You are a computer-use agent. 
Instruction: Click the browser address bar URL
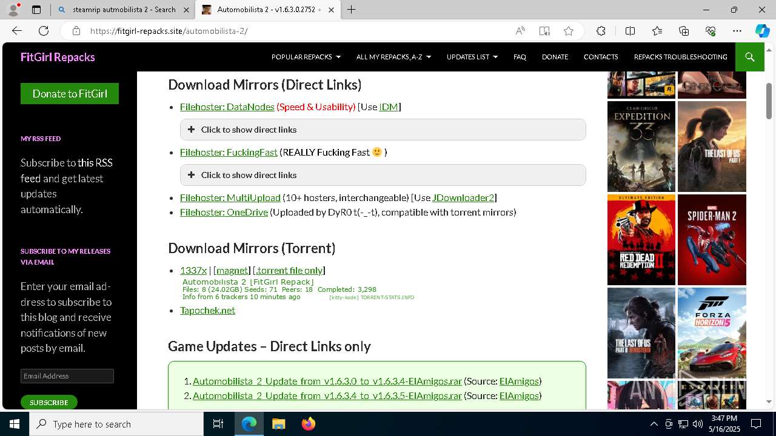pyautogui.click(x=169, y=31)
